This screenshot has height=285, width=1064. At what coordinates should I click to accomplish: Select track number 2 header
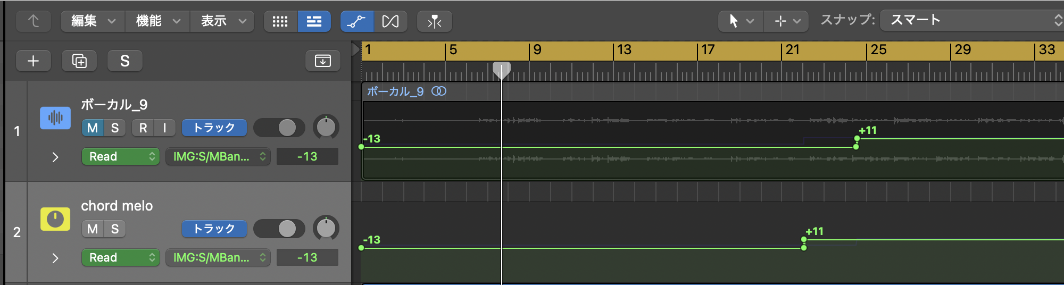pyautogui.click(x=16, y=232)
